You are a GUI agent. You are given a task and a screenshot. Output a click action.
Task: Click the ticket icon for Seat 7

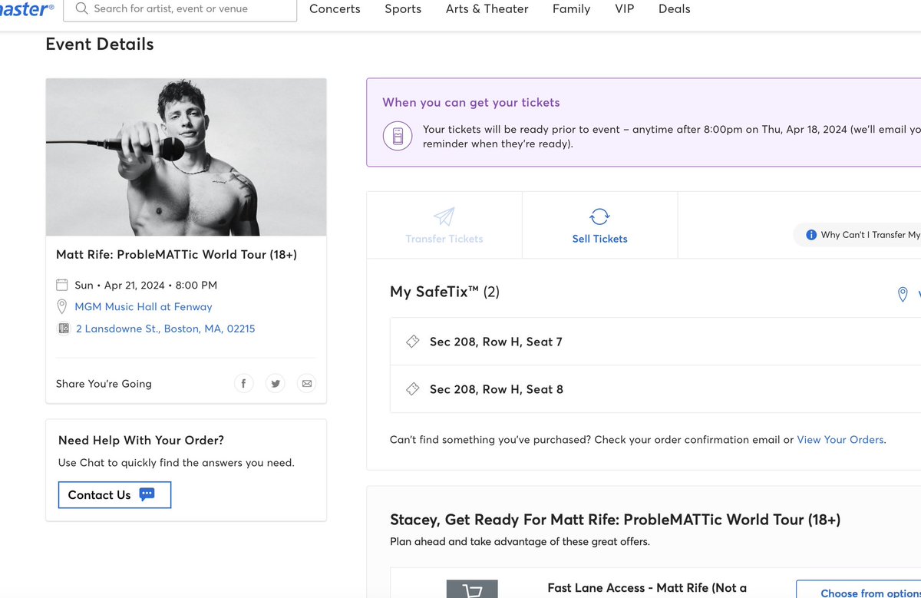tap(412, 342)
